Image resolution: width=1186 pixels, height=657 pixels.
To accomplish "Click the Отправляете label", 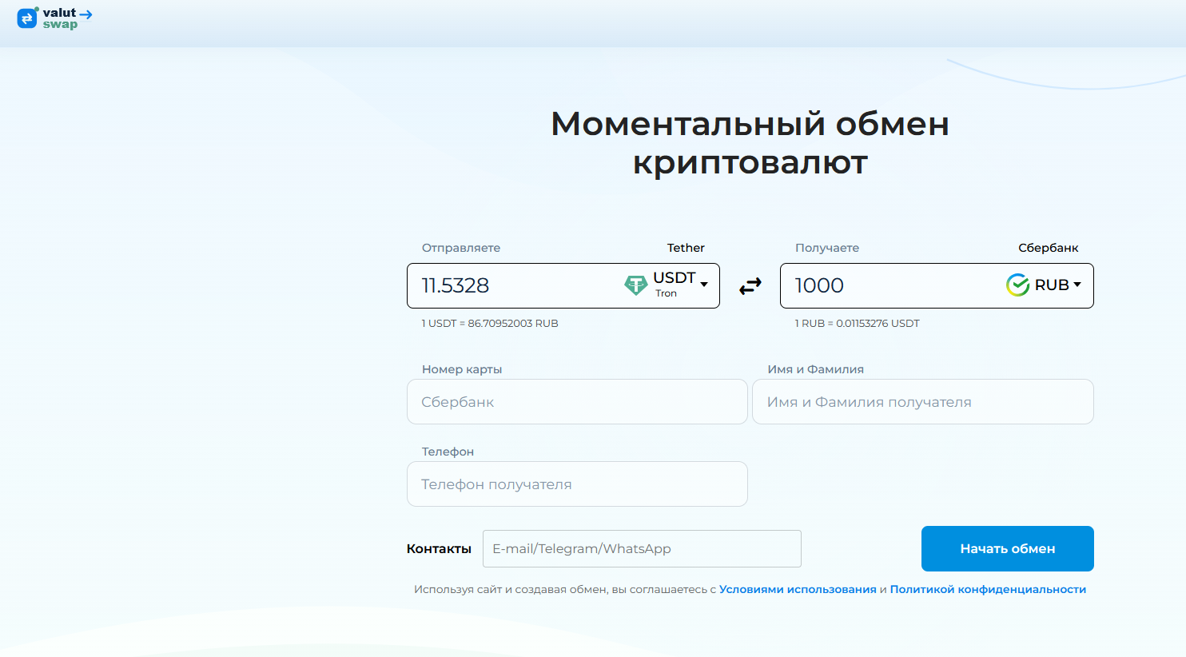I will (461, 248).
